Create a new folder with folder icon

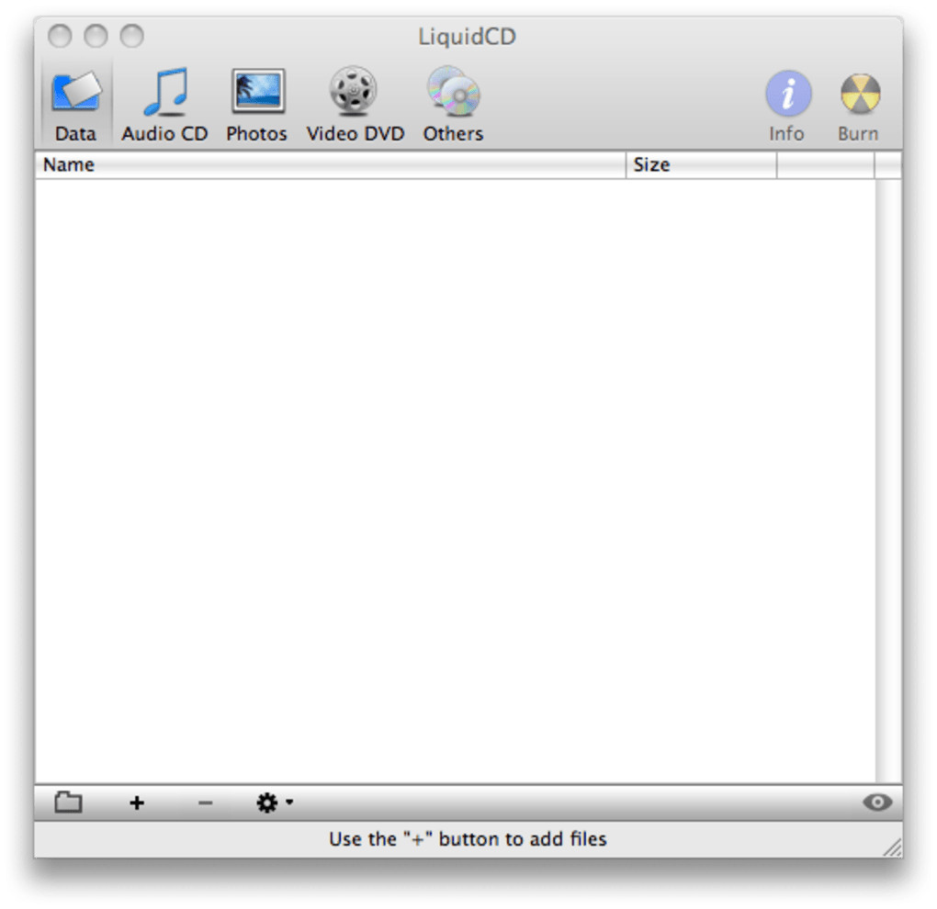[x=69, y=802]
